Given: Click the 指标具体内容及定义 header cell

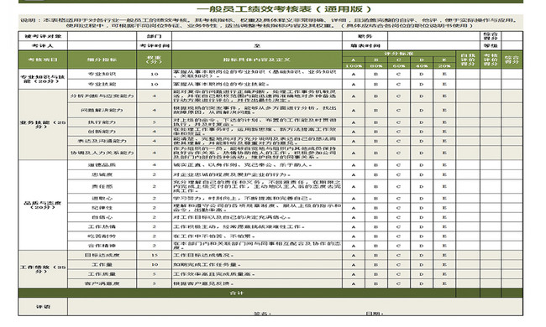Looking at the screenshot, I should click(x=257, y=60).
